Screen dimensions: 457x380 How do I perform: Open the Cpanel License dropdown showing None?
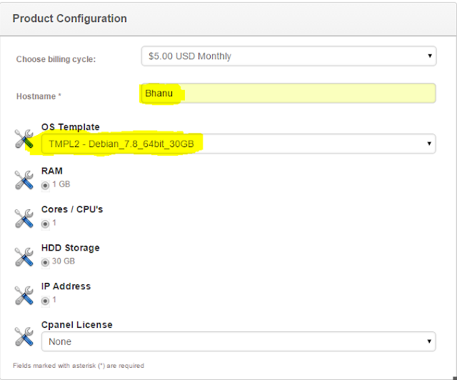tap(238, 341)
